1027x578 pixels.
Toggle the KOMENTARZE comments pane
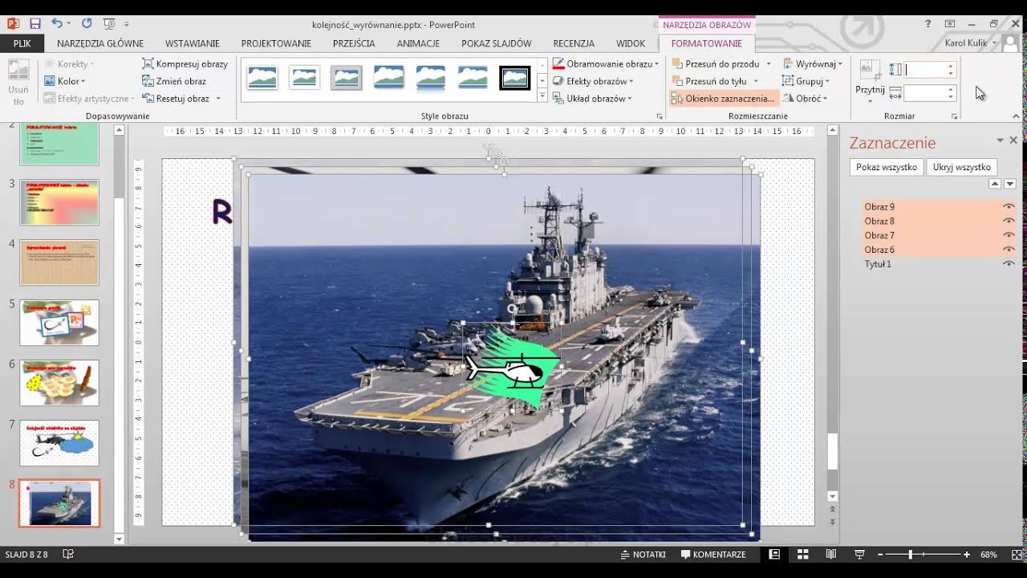pos(714,555)
